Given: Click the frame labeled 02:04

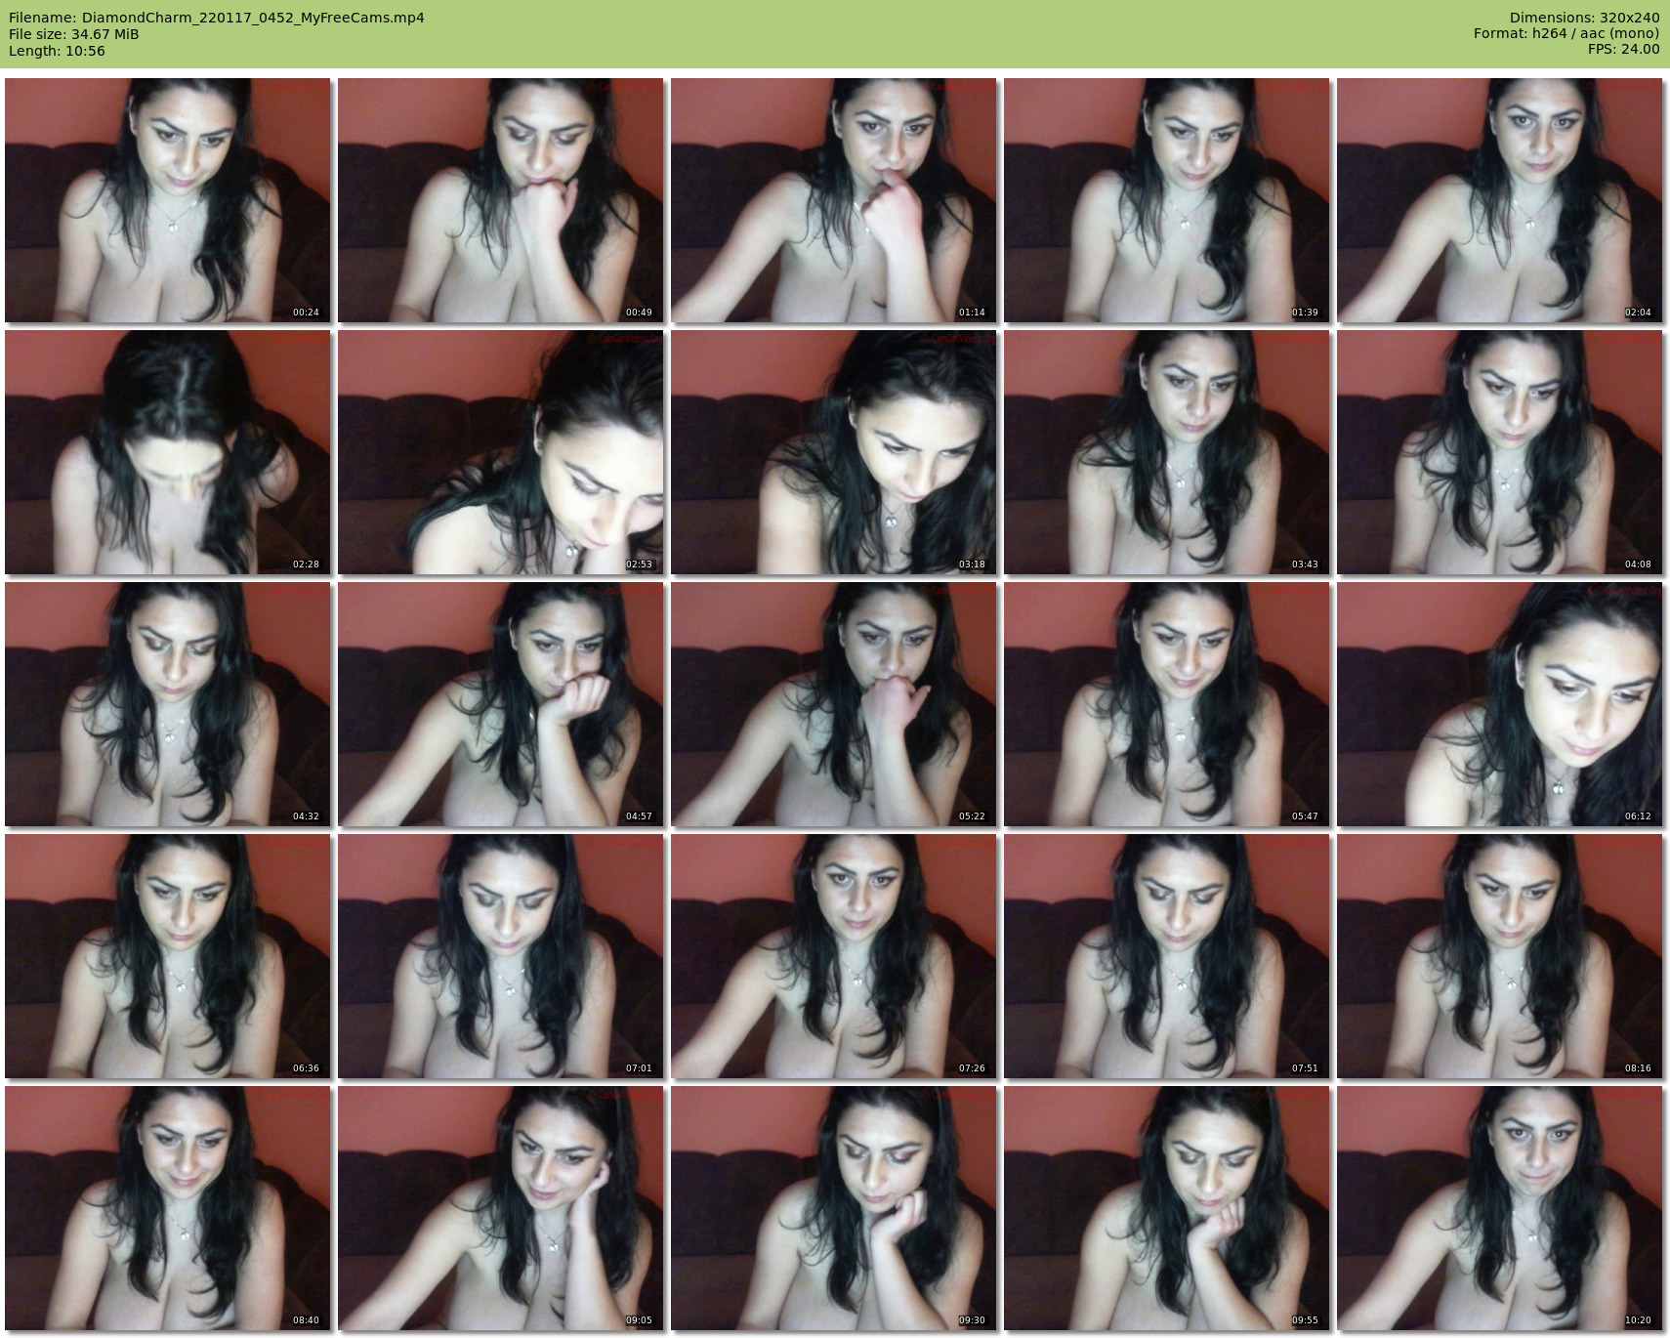Looking at the screenshot, I should pyautogui.click(x=1500, y=200).
